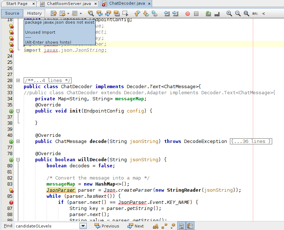Screen dimensions: 284x230
Task: Toggle Bookmark on current line
Action: [155, 13]
